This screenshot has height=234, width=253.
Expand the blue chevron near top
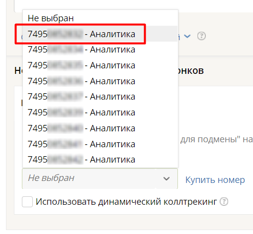tap(187, 36)
